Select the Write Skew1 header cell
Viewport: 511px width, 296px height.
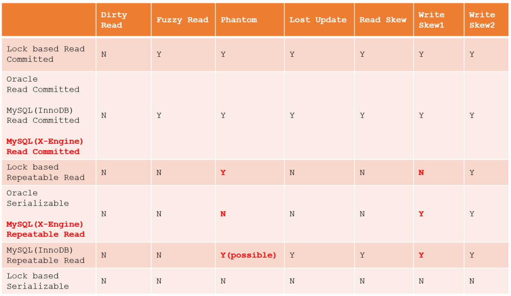point(431,20)
